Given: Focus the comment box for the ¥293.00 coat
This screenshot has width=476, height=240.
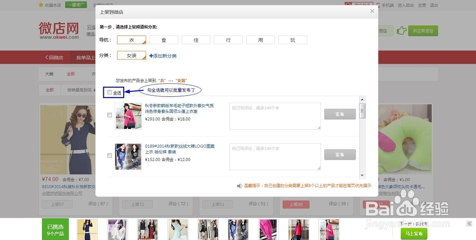Looking at the screenshot, I should coord(275,116).
